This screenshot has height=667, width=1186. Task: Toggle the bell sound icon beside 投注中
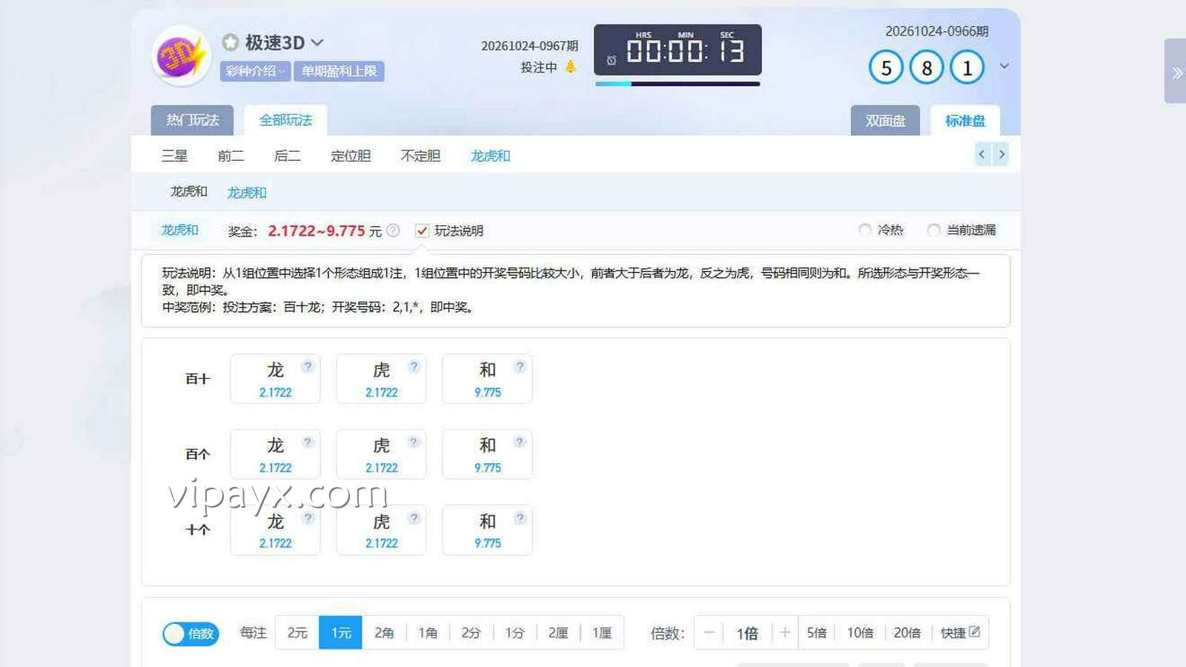coord(571,67)
